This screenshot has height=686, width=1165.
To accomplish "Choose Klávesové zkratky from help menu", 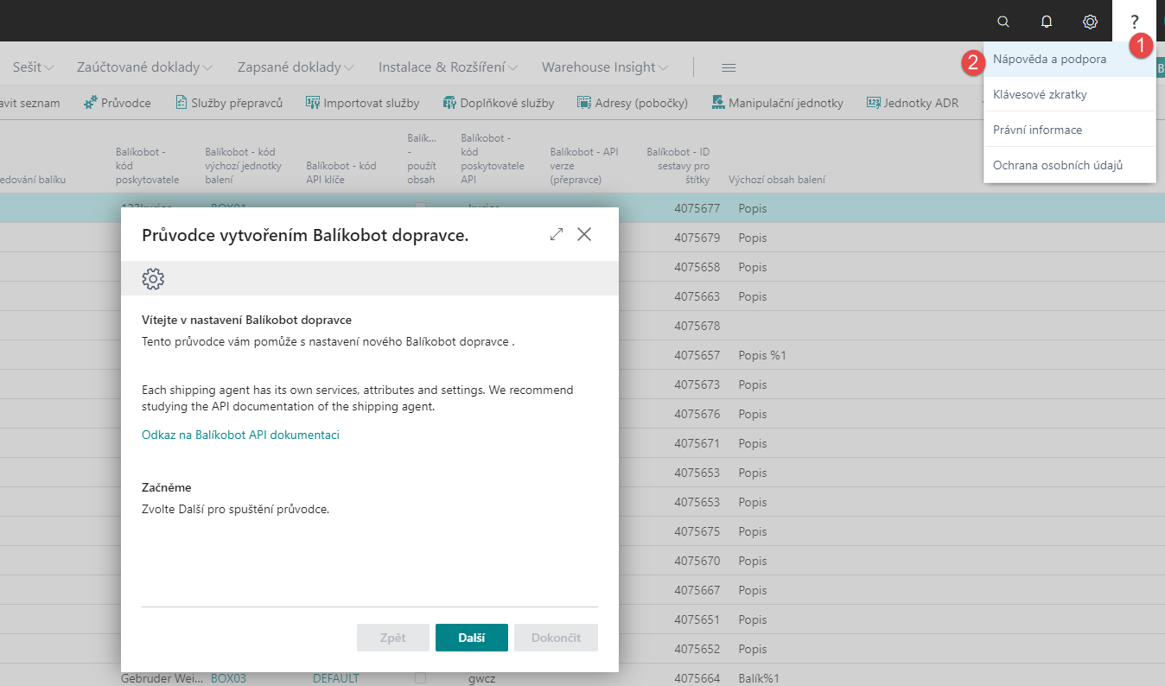I will [x=1040, y=94].
